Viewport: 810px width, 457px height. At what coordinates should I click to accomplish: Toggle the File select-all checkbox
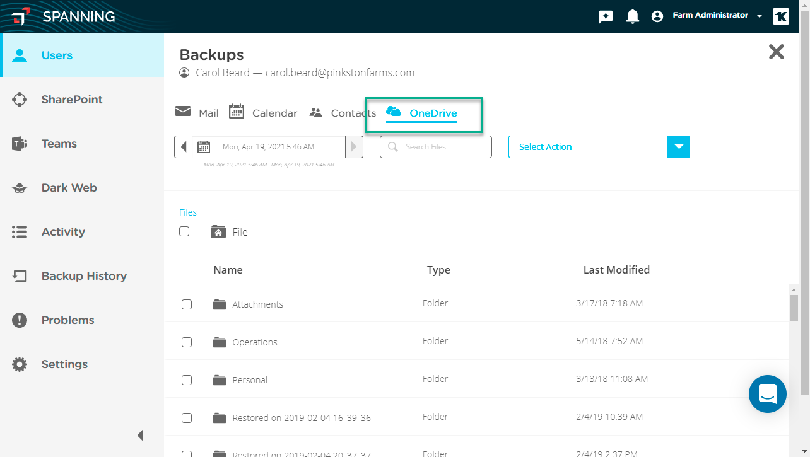[x=184, y=231]
